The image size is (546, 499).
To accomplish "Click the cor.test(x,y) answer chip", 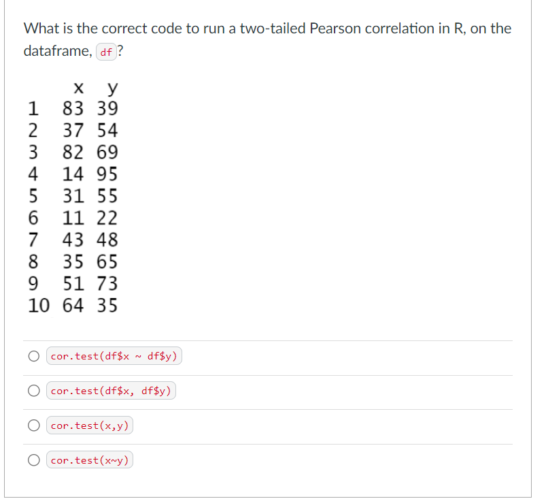I will [x=89, y=425].
